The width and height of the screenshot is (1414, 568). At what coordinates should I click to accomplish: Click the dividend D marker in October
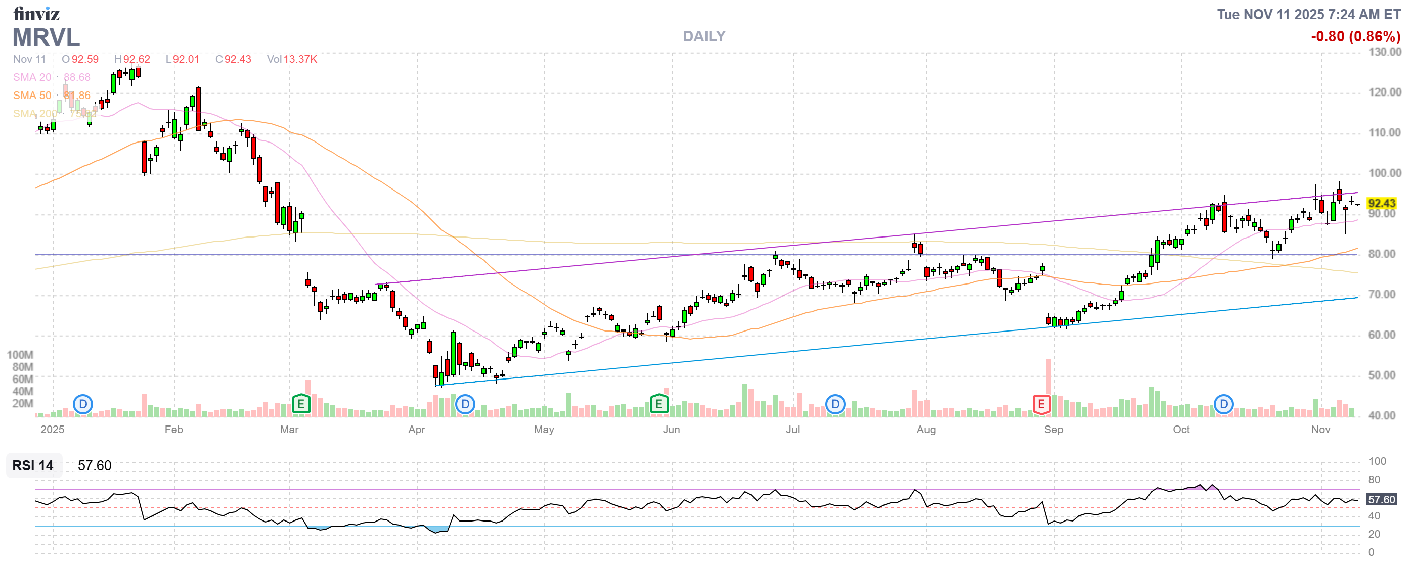pos(1223,405)
